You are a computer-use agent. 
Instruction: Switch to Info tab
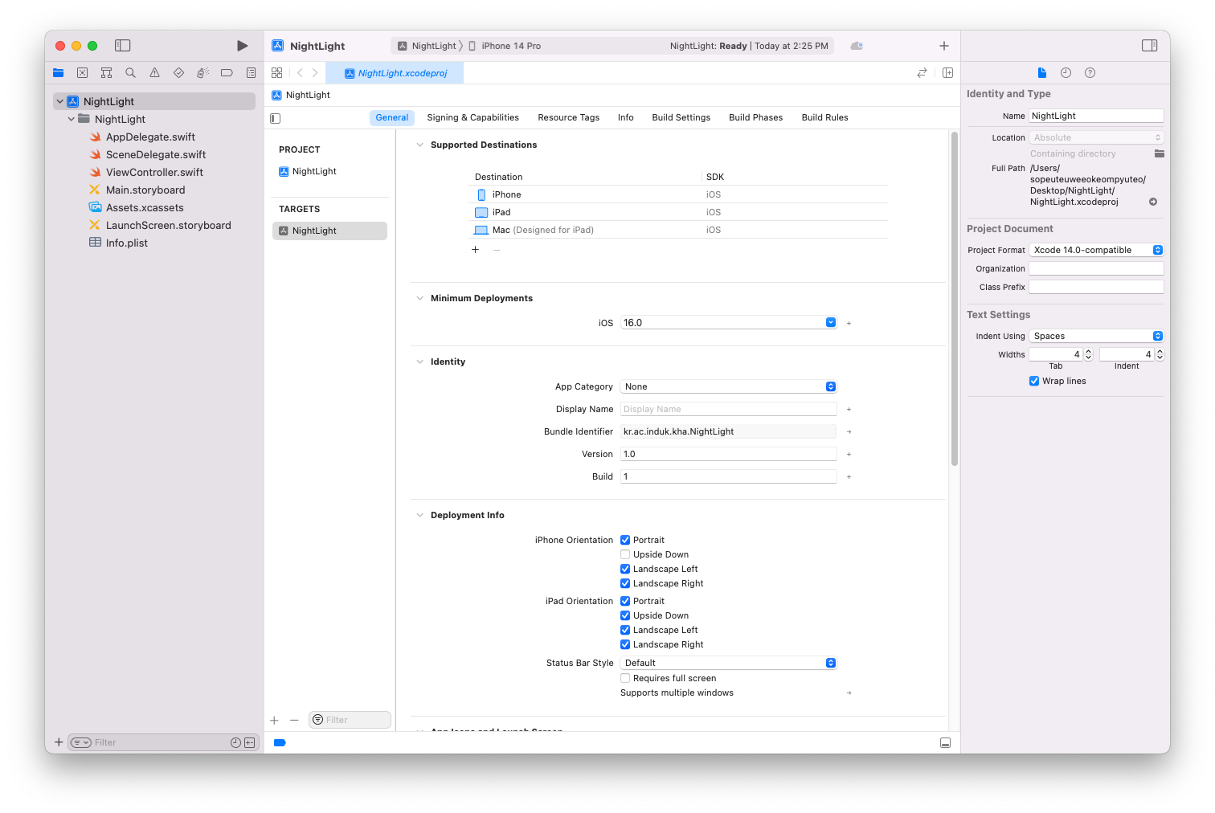coord(626,118)
